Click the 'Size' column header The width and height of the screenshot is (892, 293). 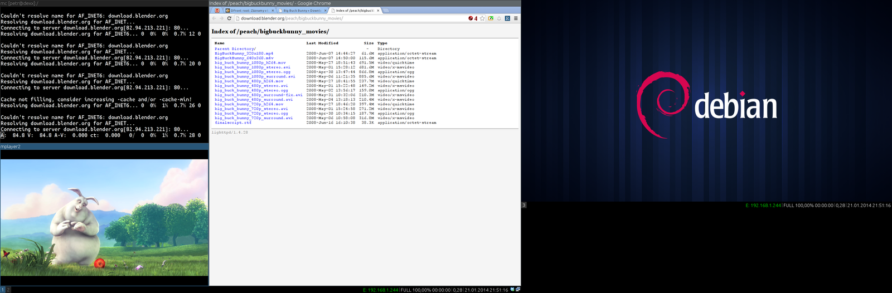(369, 43)
